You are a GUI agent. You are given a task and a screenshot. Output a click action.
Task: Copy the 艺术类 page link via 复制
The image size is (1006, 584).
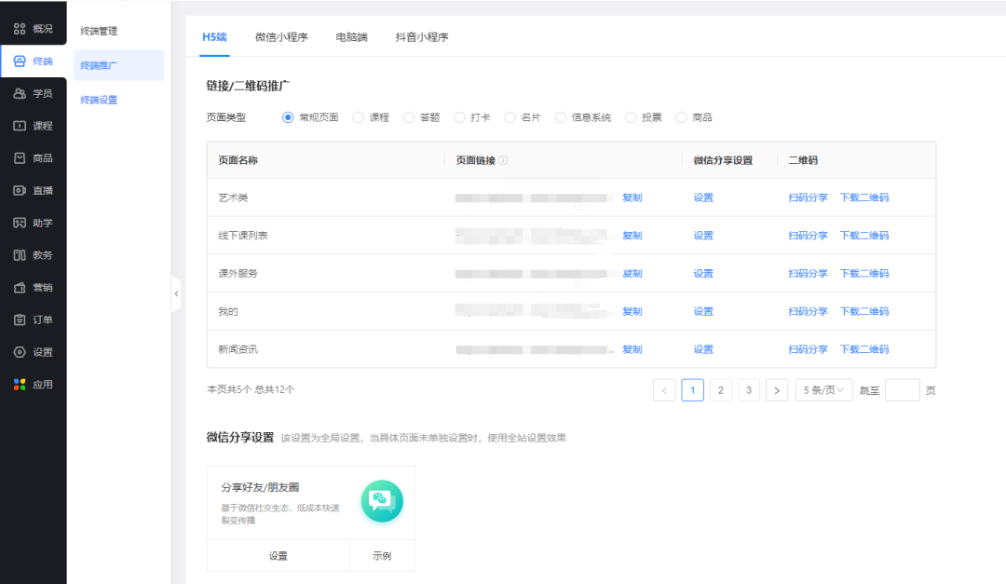point(632,197)
